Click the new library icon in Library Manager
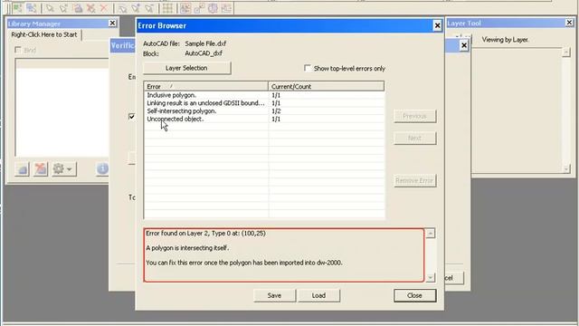Image resolution: width=579 pixels, height=326 pixels. pyautogui.click(x=22, y=169)
